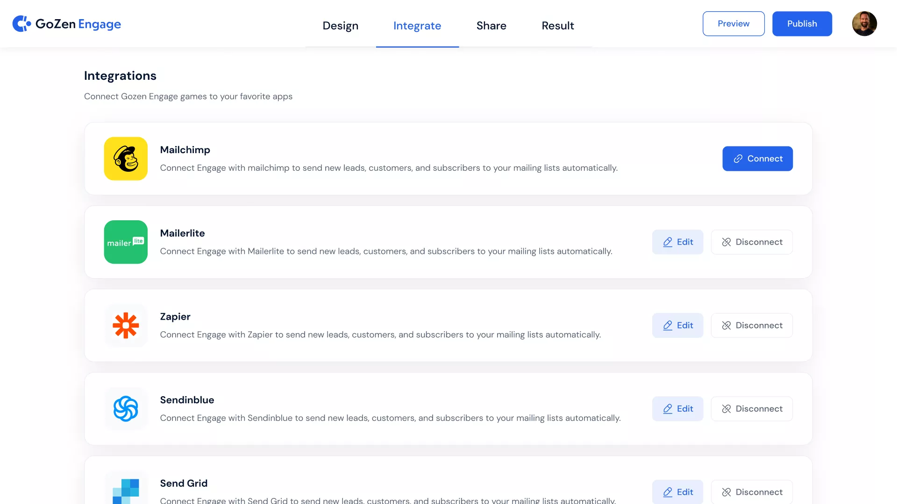Click the Send Grid logo icon
The image size is (897, 504).
(126, 490)
